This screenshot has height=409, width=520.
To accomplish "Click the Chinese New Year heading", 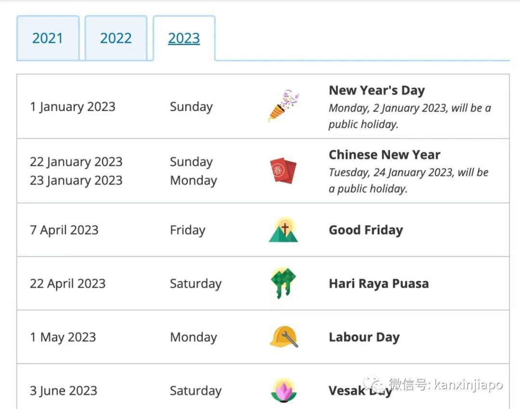I will click(x=384, y=155).
